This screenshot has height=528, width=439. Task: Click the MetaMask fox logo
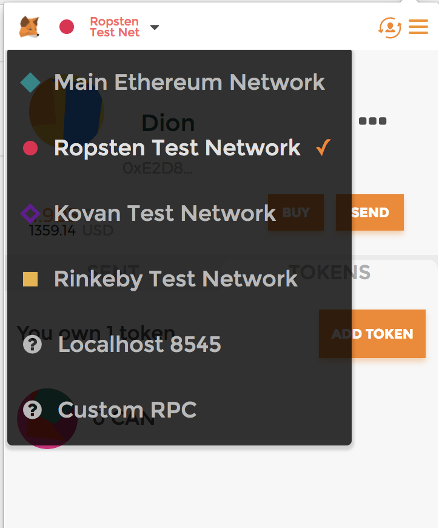click(29, 27)
